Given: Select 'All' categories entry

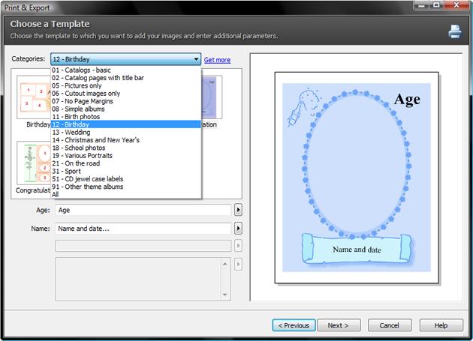Looking at the screenshot, I should point(126,195).
